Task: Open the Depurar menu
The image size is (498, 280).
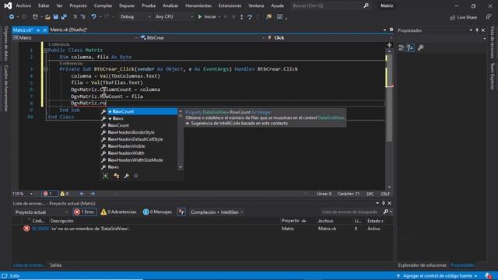Action: [127, 5]
